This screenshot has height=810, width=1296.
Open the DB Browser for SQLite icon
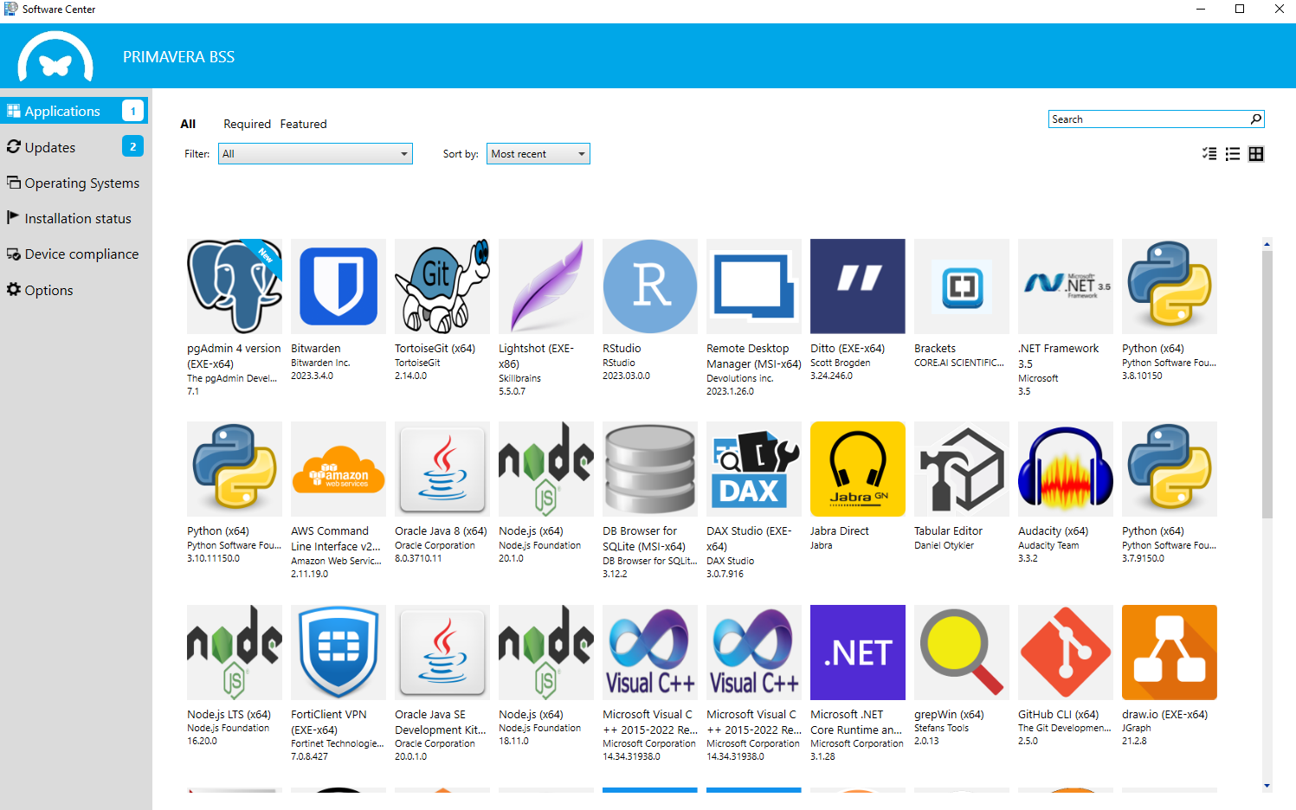tap(650, 469)
